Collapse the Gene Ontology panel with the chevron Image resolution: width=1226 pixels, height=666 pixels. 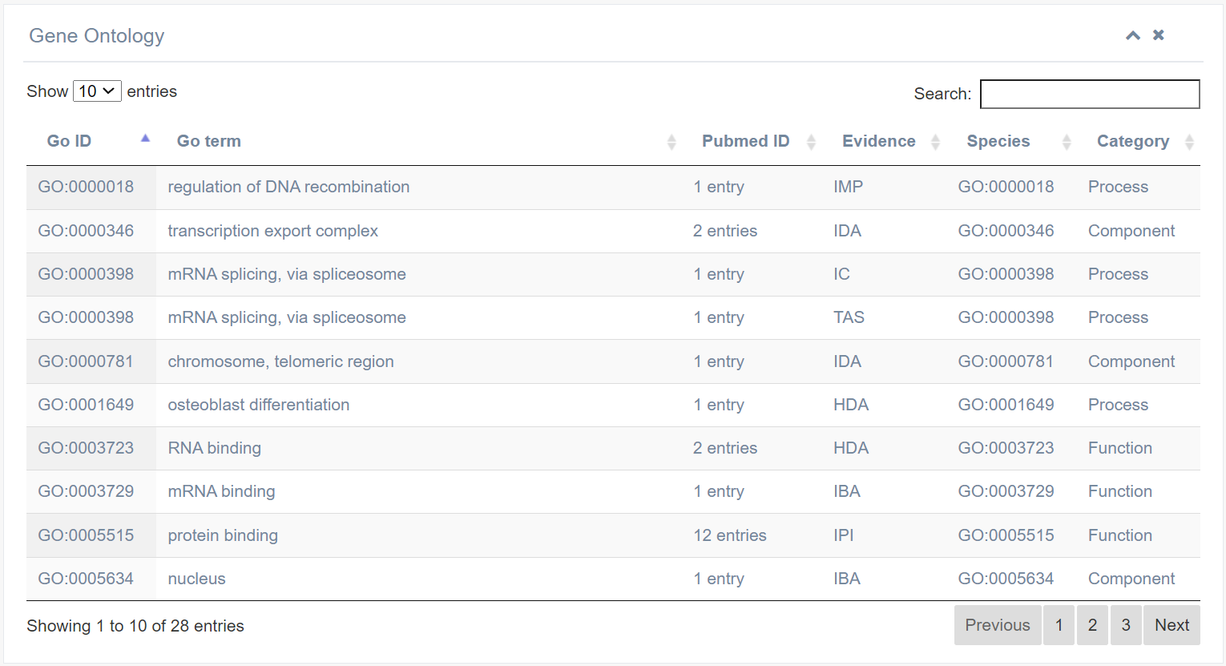1133,35
